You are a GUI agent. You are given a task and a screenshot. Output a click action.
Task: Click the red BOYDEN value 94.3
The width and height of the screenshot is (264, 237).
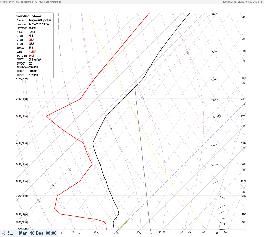click(32, 56)
